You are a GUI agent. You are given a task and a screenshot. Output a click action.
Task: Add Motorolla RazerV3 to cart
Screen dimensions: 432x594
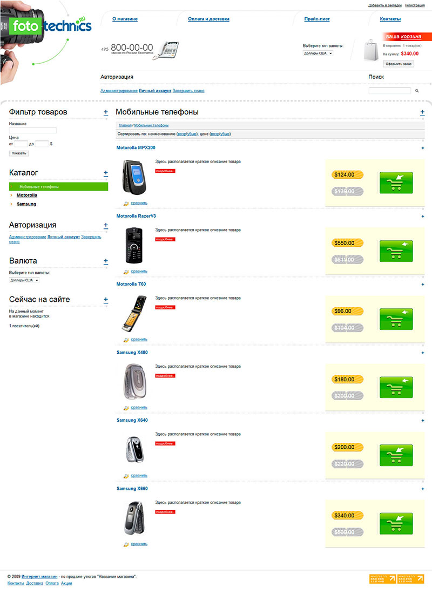tap(396, 251)
